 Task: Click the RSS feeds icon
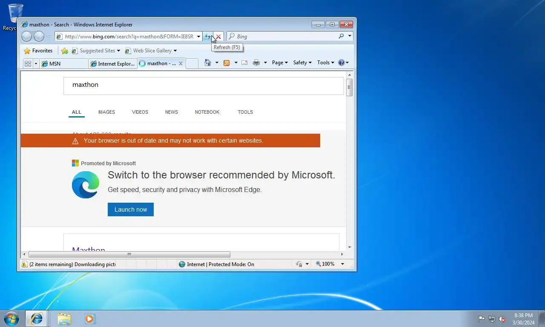click(x=227, y=63)
